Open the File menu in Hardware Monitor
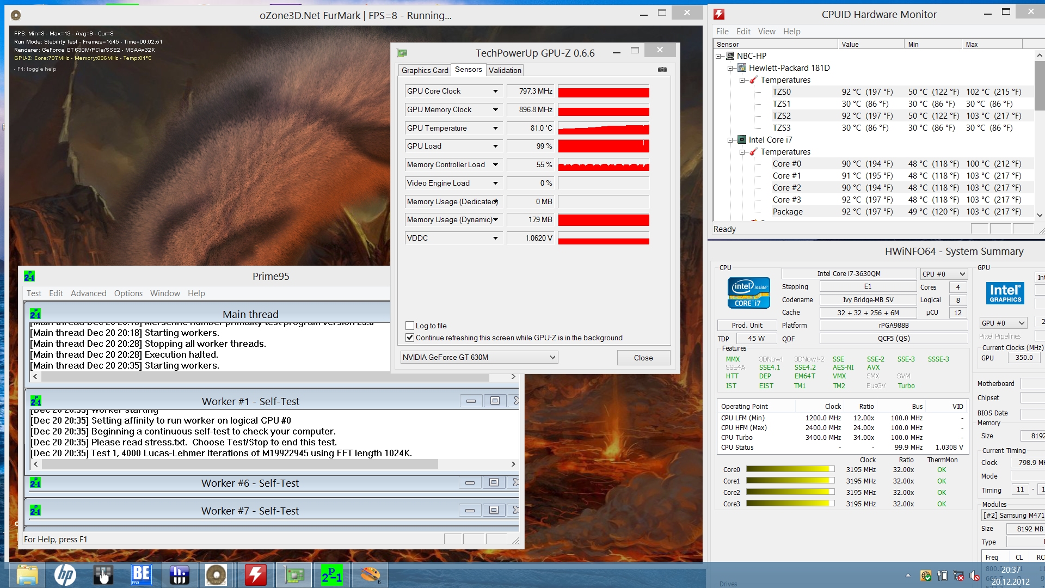1045x588 pixels. pos(722,32)
